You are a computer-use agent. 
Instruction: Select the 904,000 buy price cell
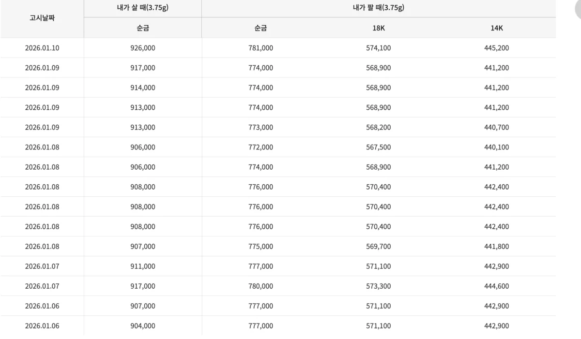tap(143, 325)
